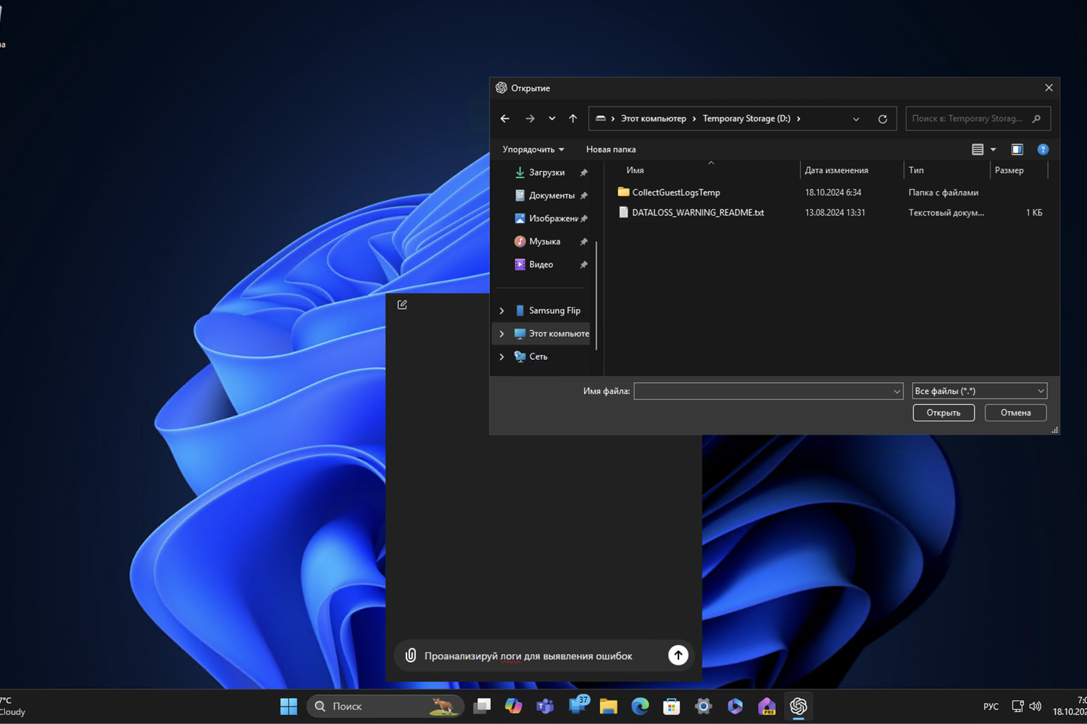The width and height of the screenshot is (1087, 724).
Task: Open the file type filter dropdown
Action: click(x=978, y=391)
